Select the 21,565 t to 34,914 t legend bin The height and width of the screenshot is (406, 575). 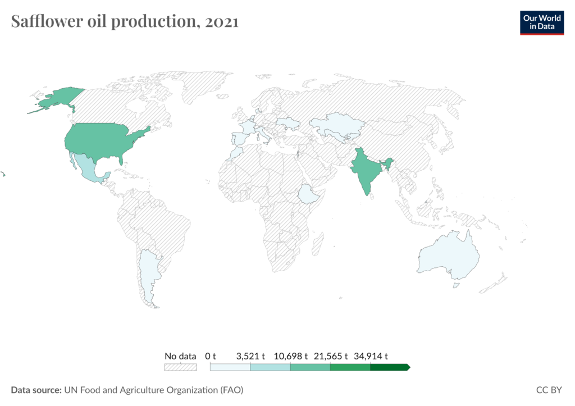coord(350,367)
